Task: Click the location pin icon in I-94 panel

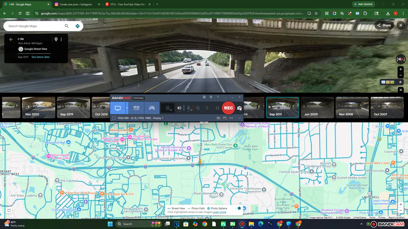Action: coord(56,39)
